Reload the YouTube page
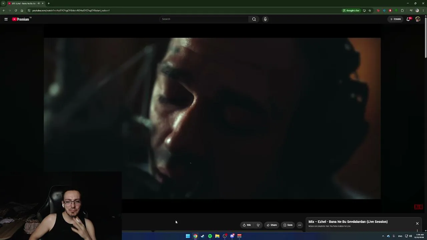 coord(16,11)
